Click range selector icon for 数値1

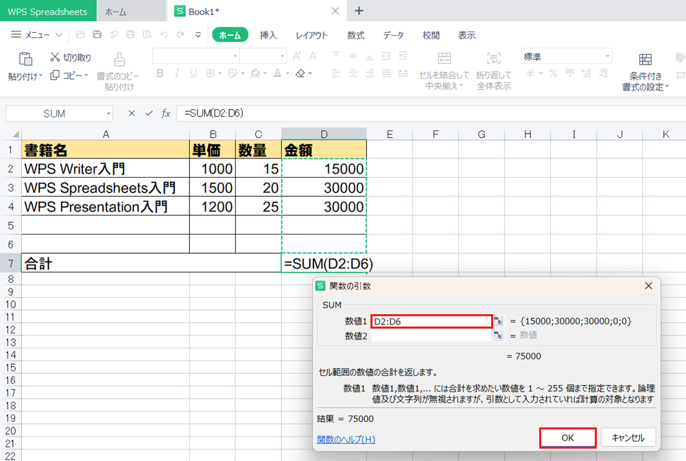coord(498,321)
